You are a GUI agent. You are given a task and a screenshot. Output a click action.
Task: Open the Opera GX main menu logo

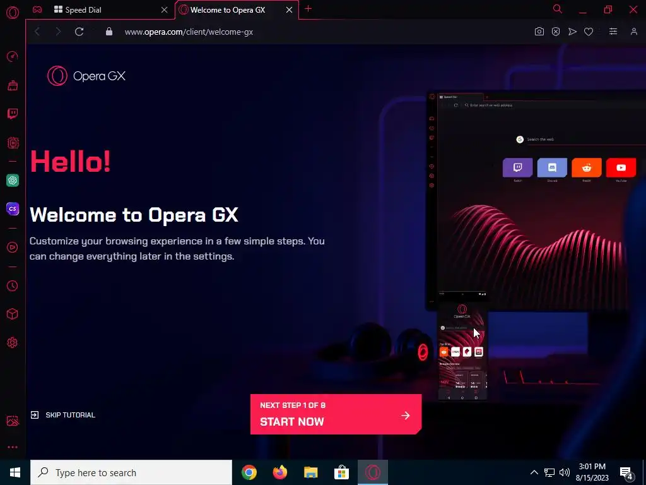(13, 13)
